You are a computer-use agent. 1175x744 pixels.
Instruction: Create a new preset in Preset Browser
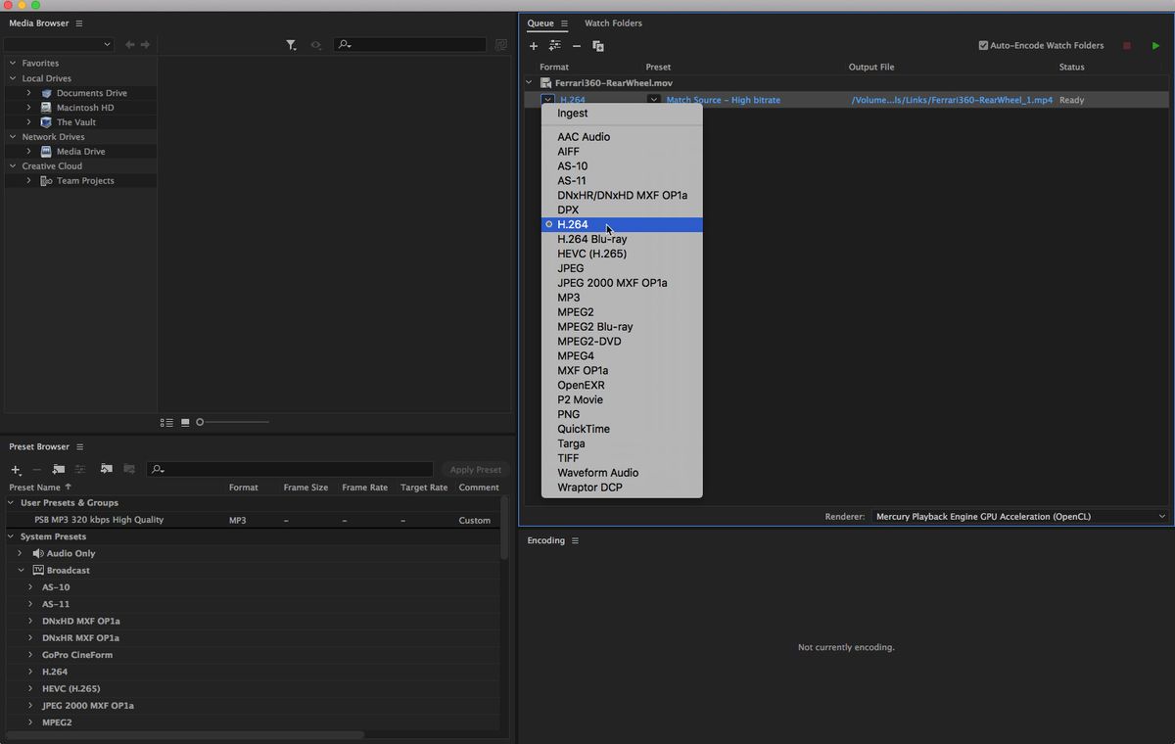[x=16, y=470]
